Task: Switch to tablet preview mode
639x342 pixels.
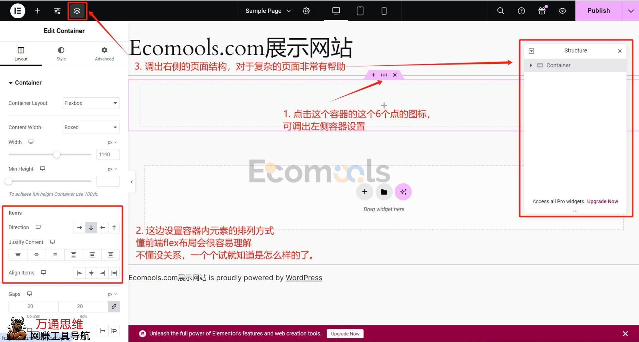Action: 360,11
